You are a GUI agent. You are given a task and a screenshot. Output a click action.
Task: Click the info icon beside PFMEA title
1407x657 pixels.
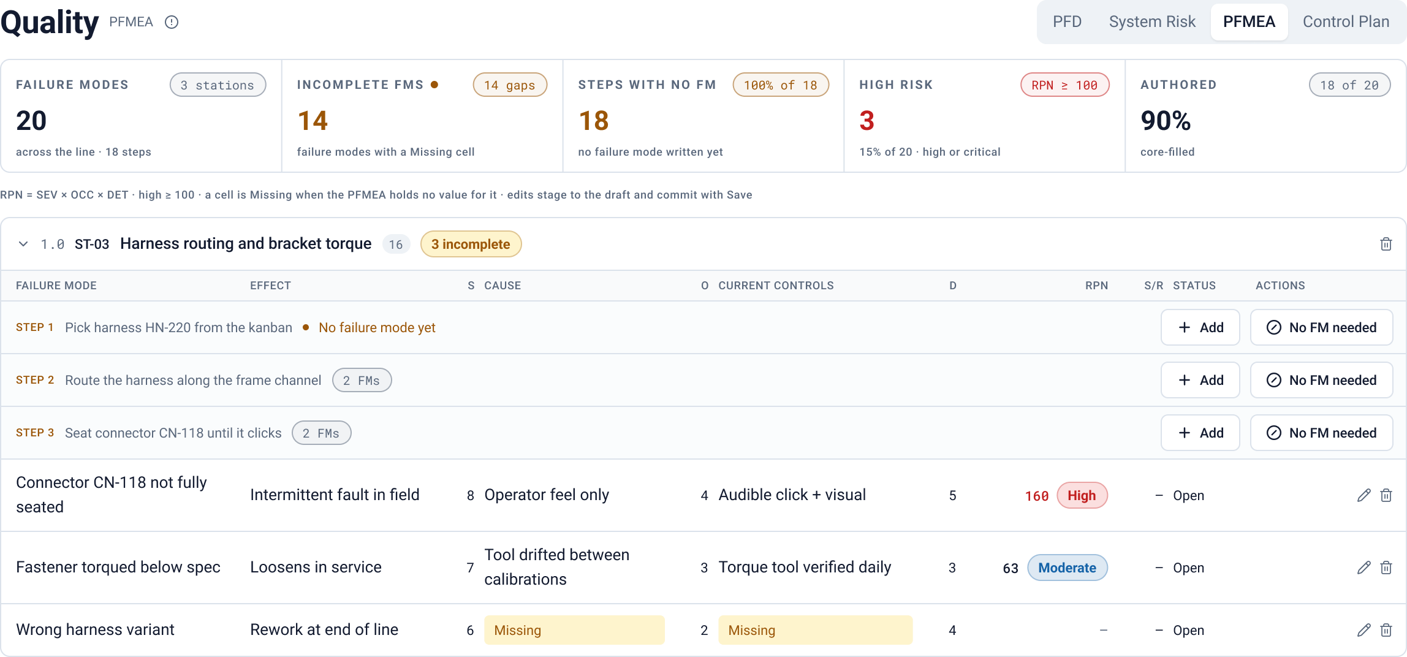click(x=172, y=22)
